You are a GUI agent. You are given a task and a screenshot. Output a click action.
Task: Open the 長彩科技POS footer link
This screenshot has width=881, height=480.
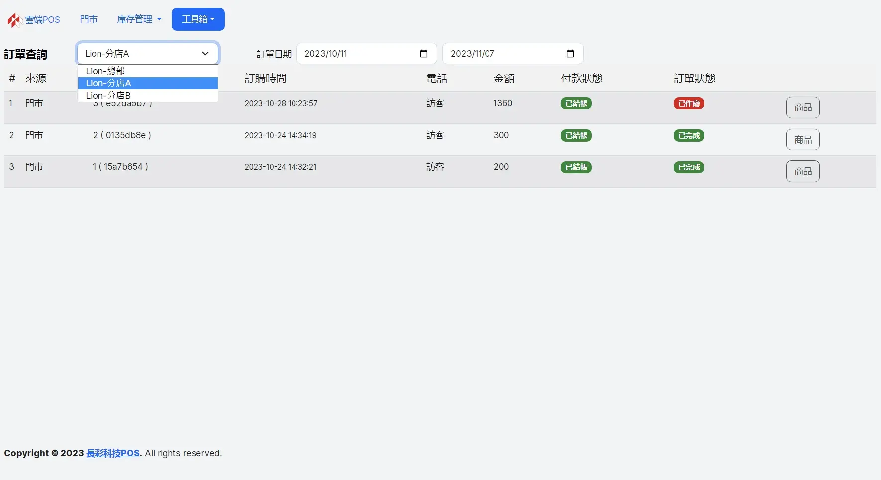113,453
